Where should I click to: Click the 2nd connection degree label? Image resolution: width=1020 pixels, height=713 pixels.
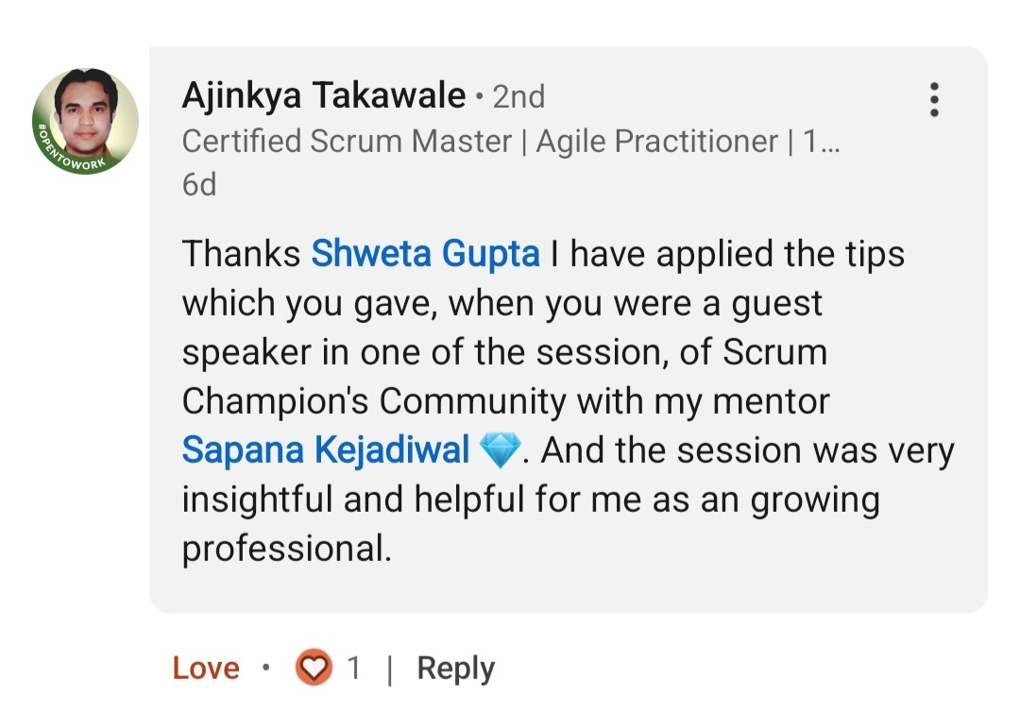pos(518,96)
